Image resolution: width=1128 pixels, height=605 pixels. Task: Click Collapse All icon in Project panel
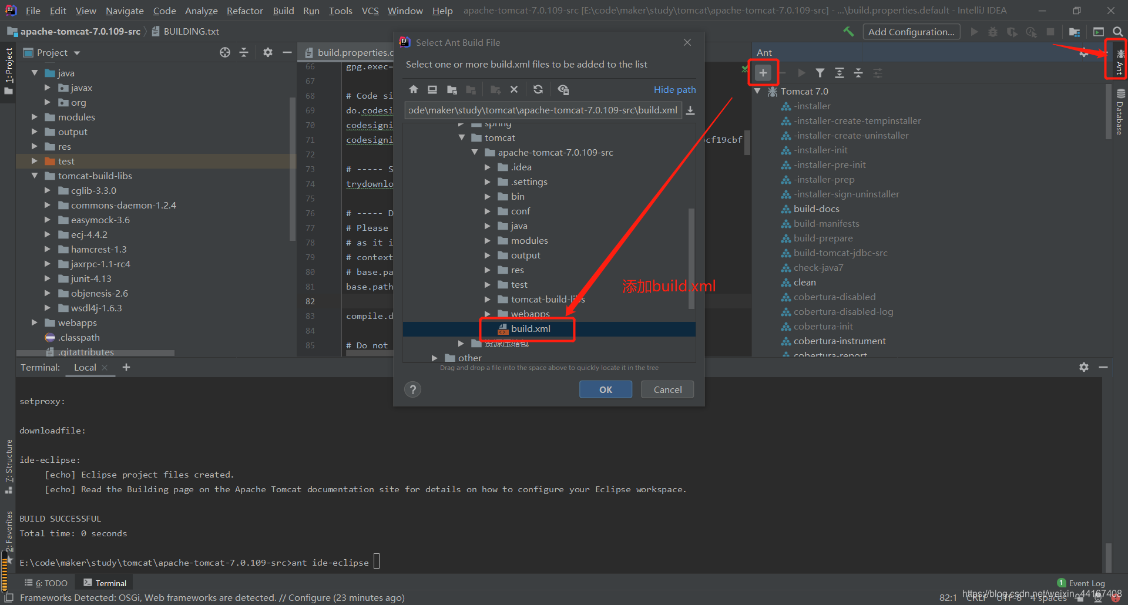(244, 52)
